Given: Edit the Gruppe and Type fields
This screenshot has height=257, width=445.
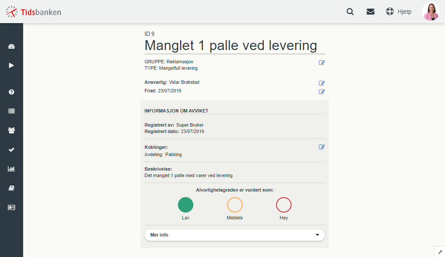Looking at the screenshot, I should click(322, 62).
